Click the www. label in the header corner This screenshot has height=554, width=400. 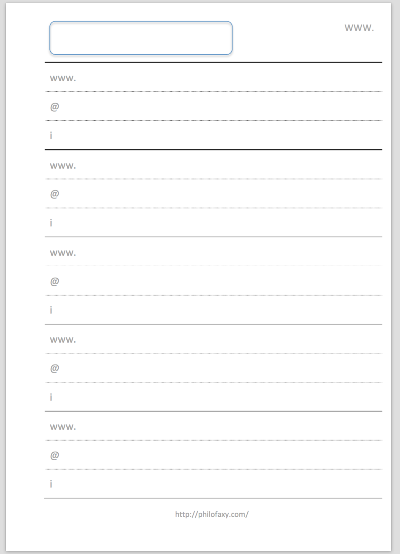(359, 28)
